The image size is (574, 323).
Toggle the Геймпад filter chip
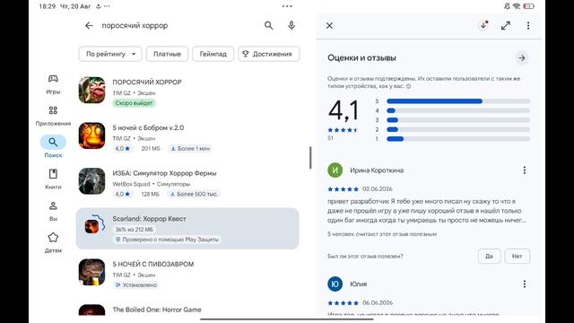(x=213, y=54)
